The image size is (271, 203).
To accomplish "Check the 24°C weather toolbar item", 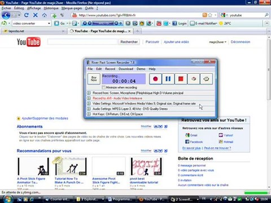I will tap(225, 23).
